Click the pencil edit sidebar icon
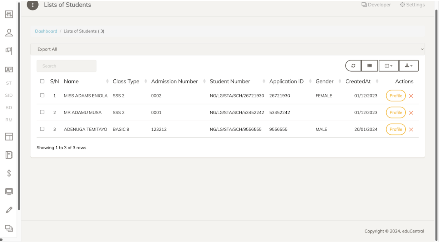The height and width of the screenshot is (243, 439). tap(9, 210)
